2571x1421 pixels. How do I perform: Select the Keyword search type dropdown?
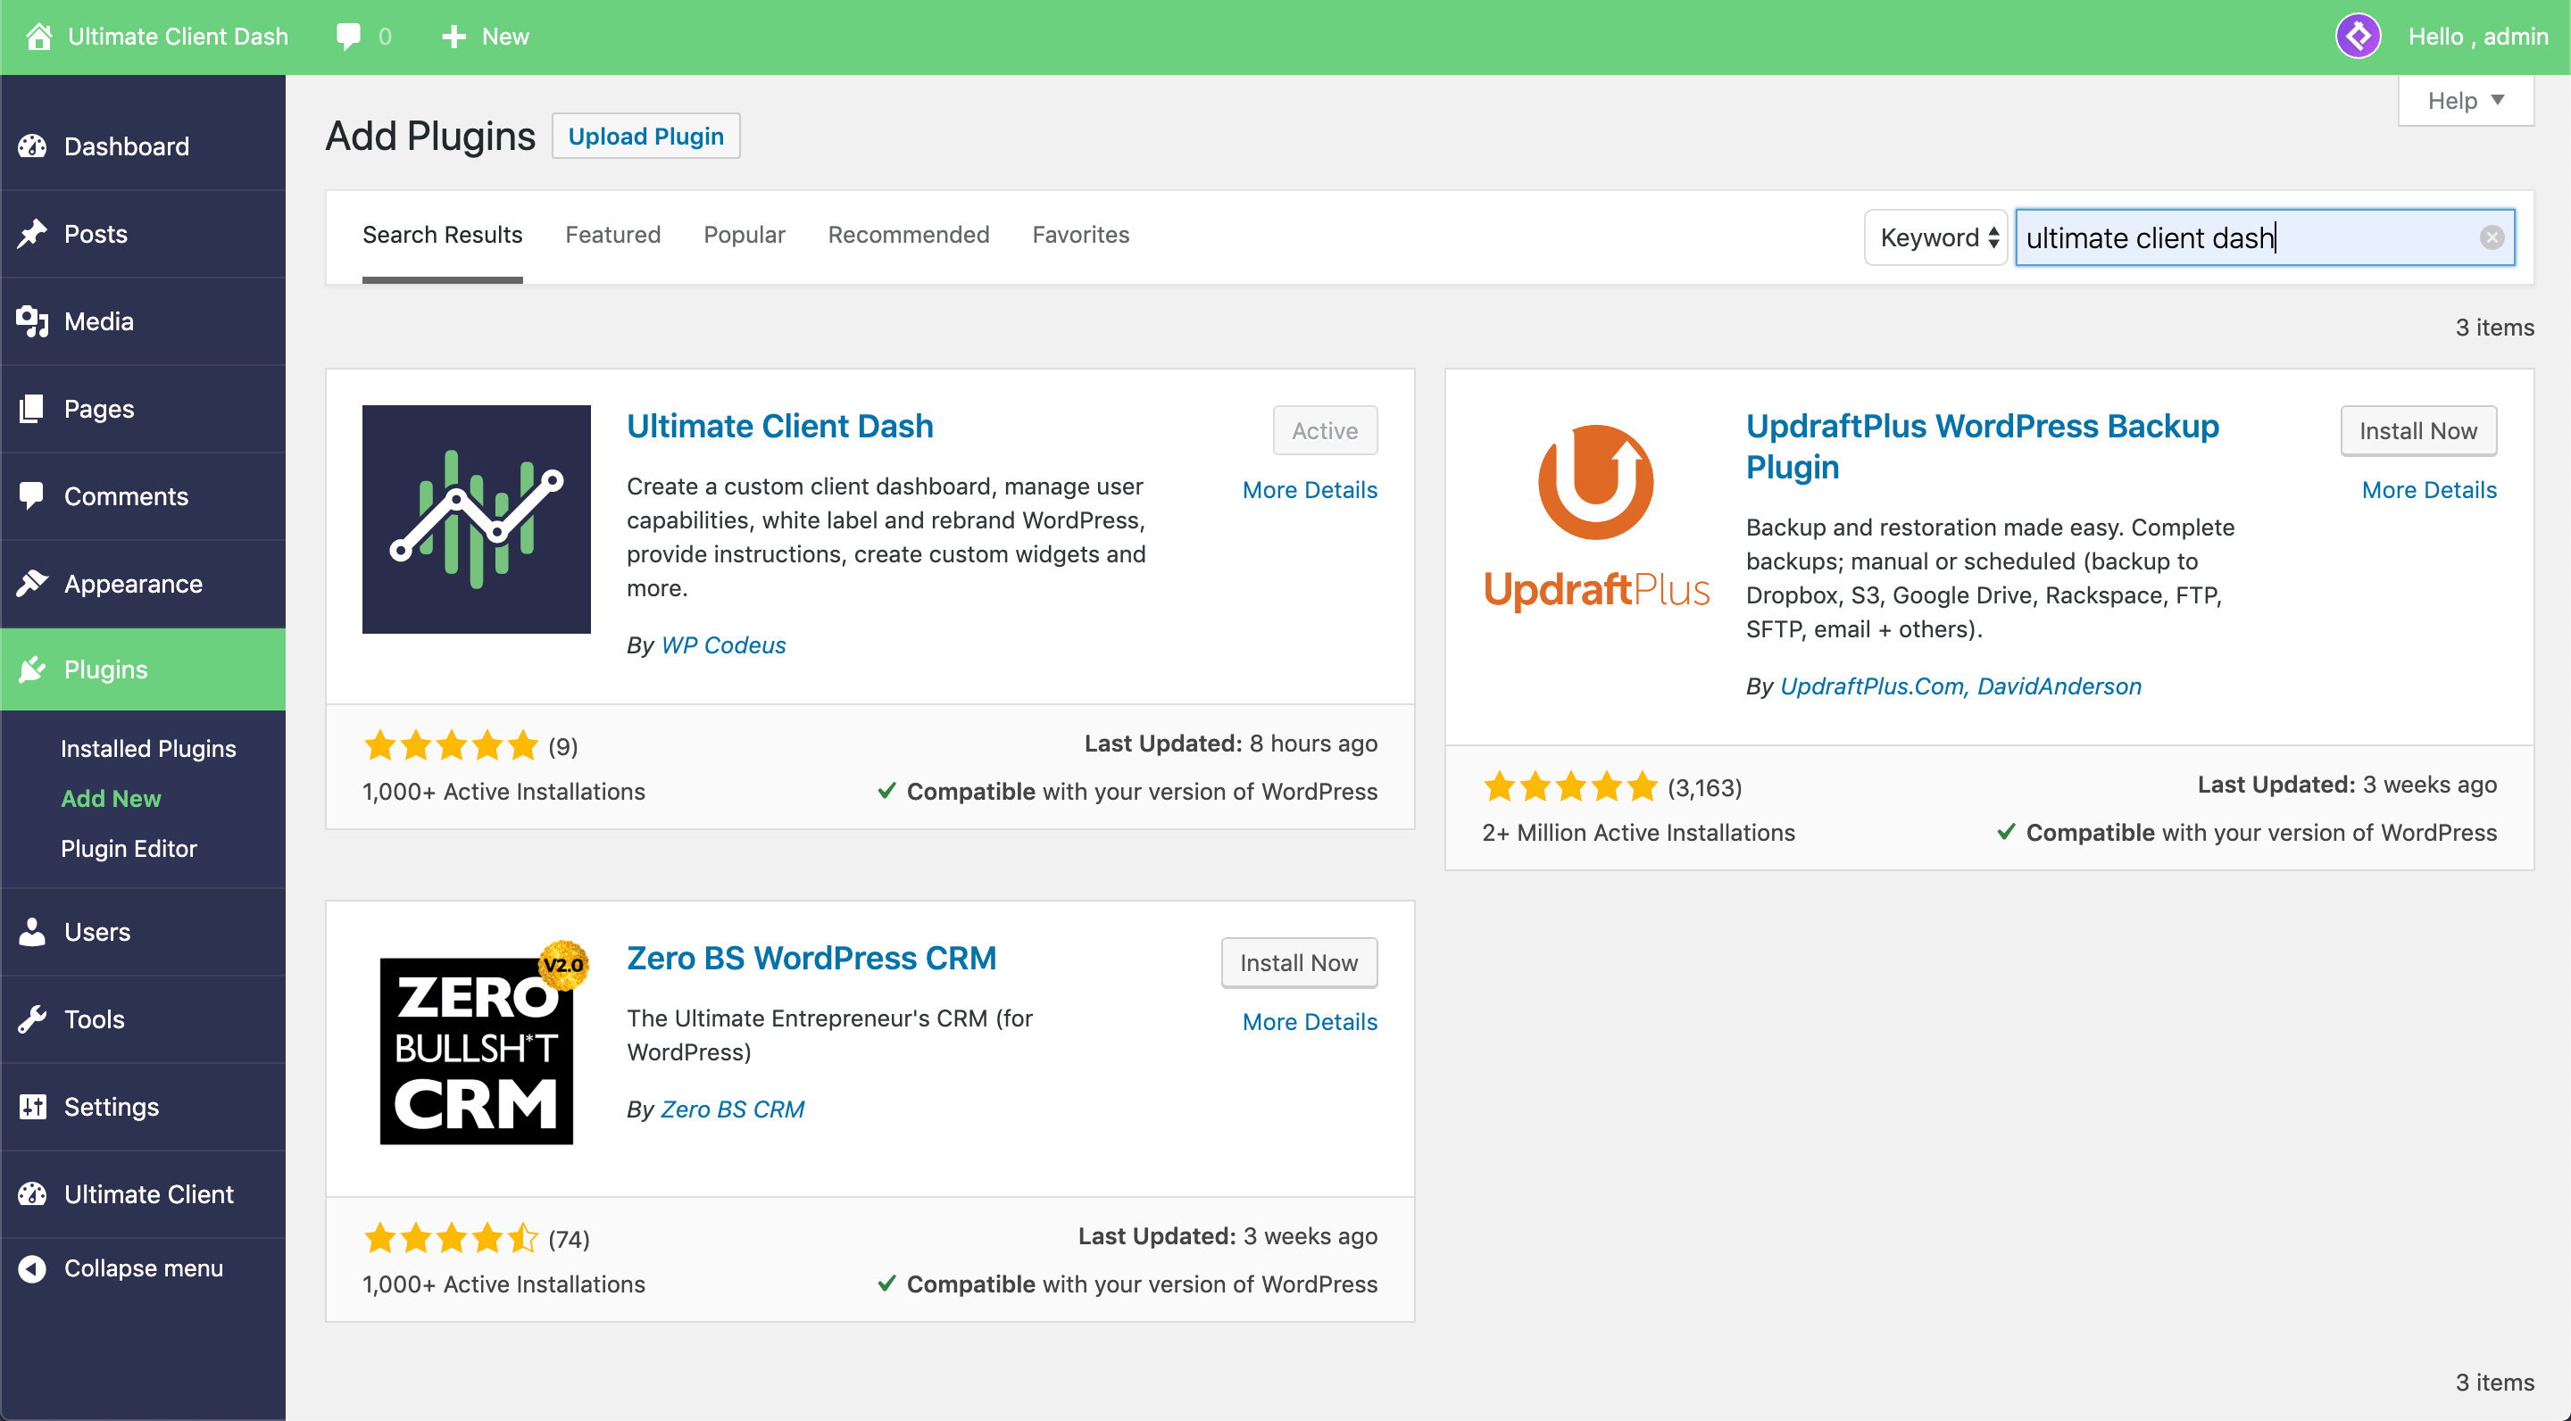point(1935,237)
